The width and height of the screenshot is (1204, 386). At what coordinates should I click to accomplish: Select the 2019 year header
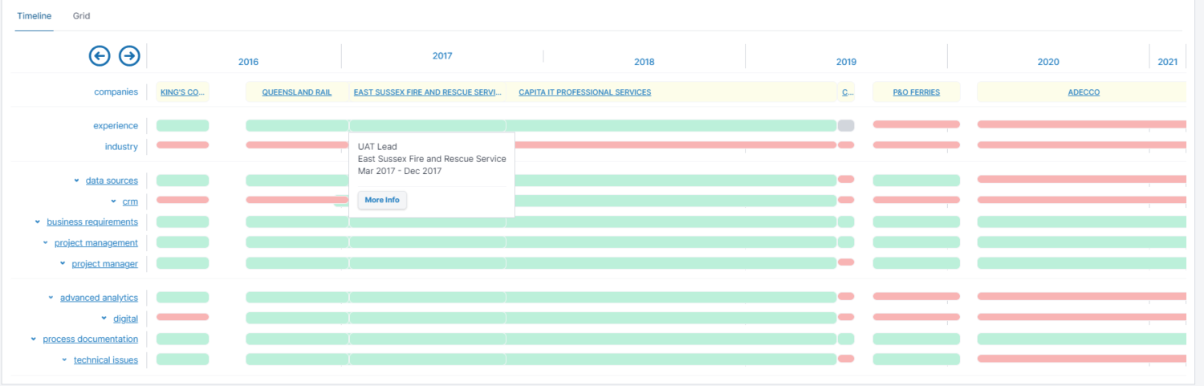846,62
